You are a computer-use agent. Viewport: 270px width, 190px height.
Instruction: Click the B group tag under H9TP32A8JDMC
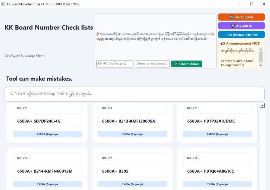(217, 134)
